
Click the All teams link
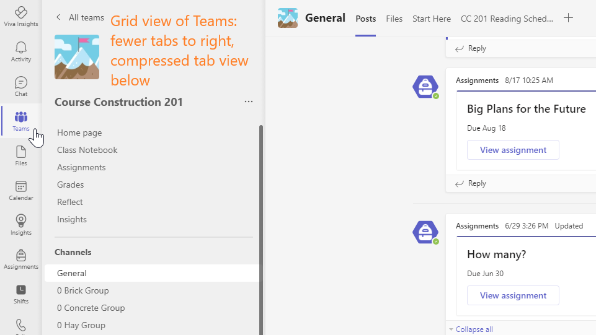86,17
